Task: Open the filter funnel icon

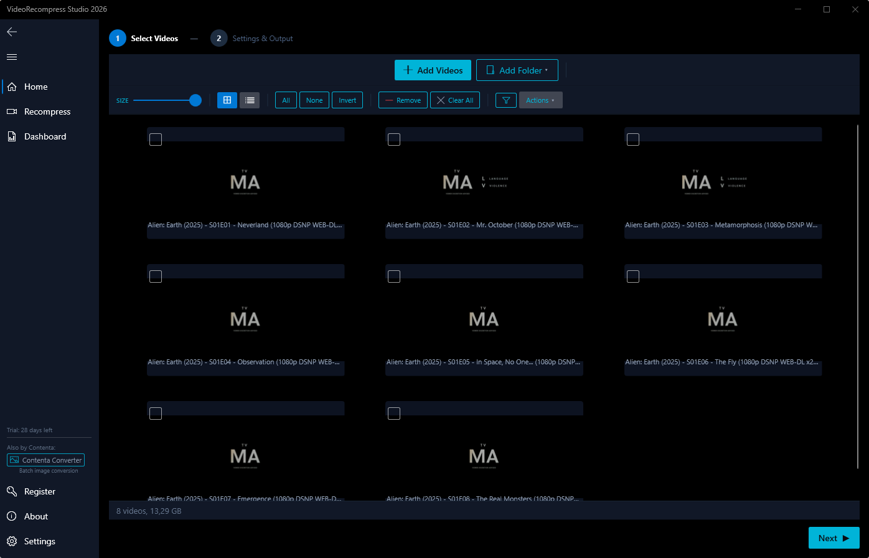Action: pos(506,100)
